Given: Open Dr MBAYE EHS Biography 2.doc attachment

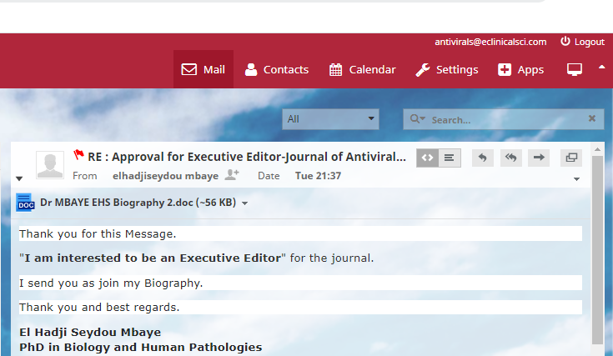Looking at the screenshot, I should click(138, 203).
